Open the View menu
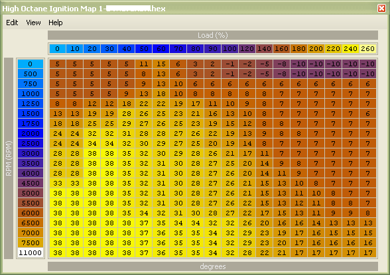This screenshot has height=275, width=390. (33, 23)
